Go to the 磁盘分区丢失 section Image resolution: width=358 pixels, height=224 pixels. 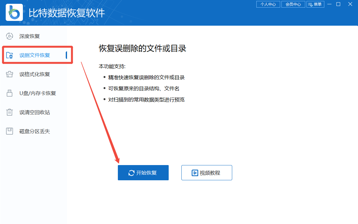(35, 131)
